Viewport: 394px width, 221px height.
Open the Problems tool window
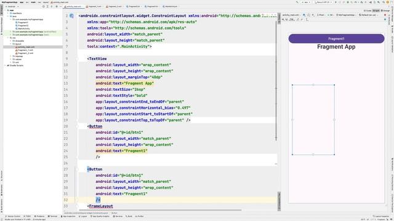39,216
